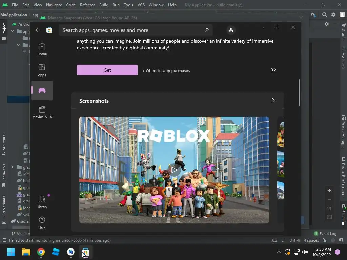347x260 pixels.
Task: Click 6:2 caret position in status bar
Action: 274,240
